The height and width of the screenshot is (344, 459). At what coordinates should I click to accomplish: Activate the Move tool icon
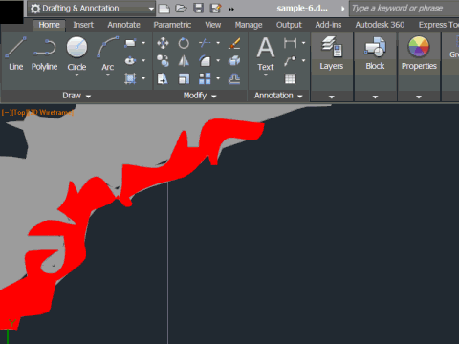163,43
